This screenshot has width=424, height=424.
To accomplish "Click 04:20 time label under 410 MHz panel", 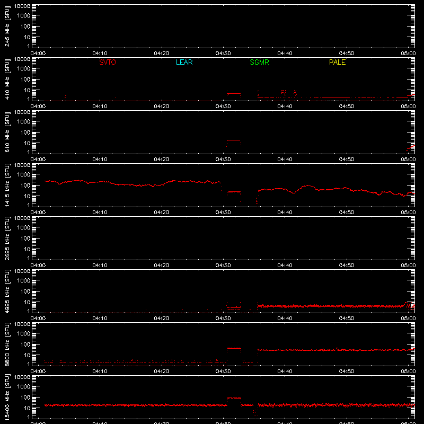I will click(162, 107).
